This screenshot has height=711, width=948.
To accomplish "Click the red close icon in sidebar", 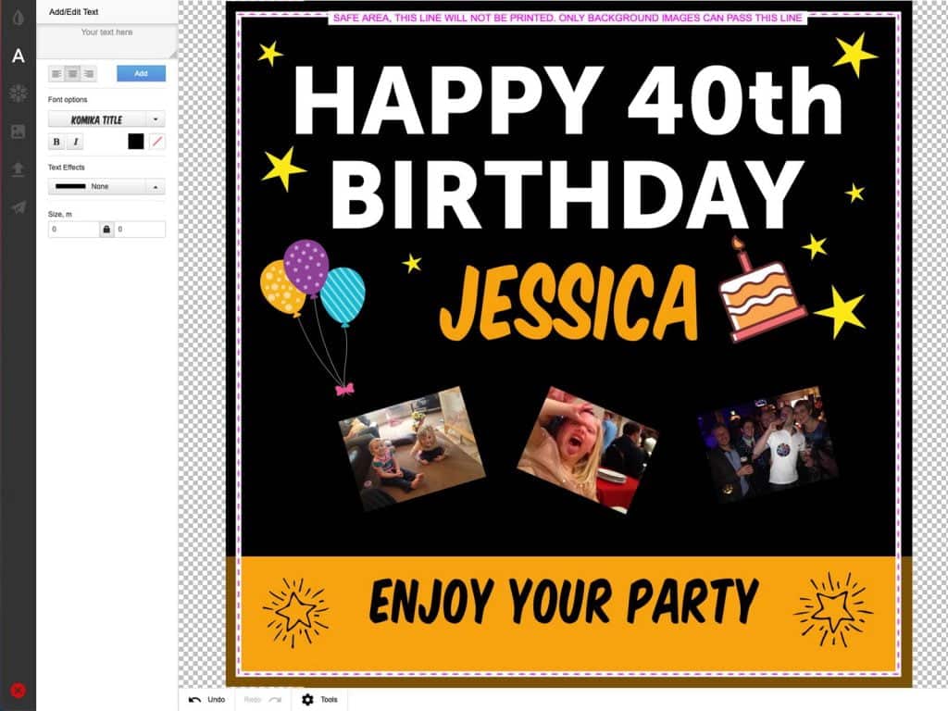I will tap(18, 690).
